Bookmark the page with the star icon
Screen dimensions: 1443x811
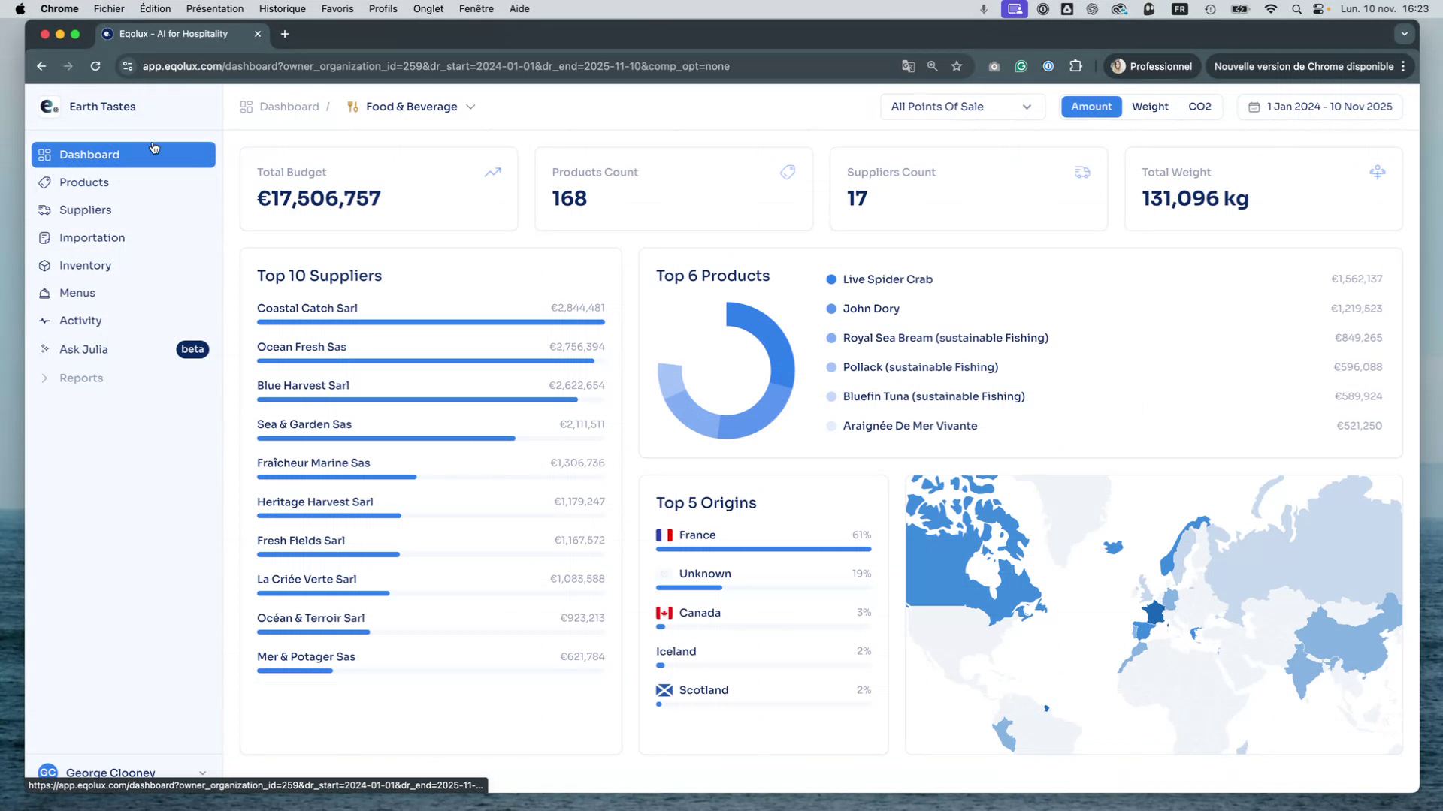957,66
